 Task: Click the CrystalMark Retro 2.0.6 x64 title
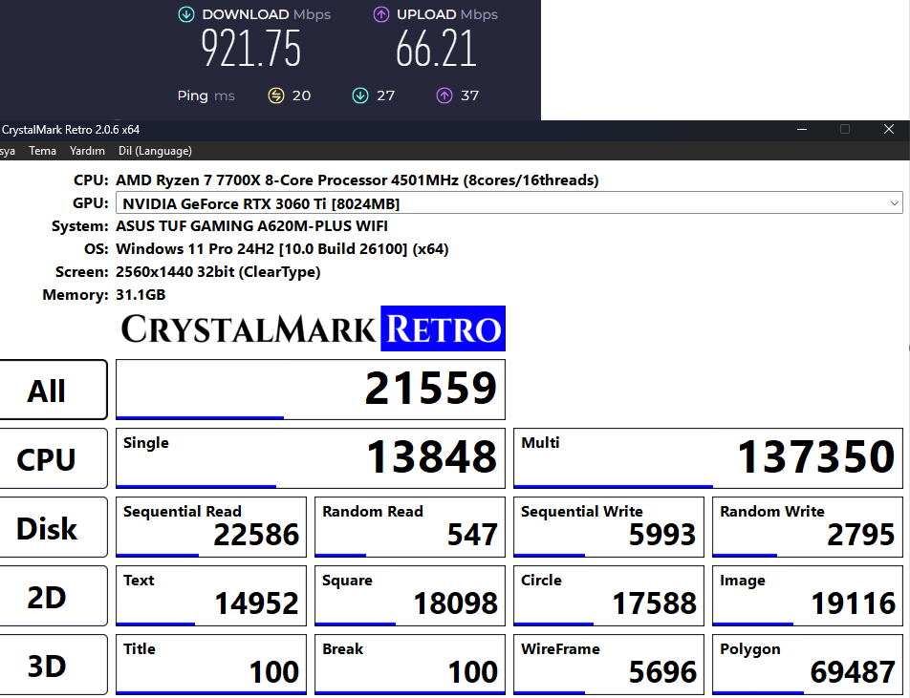71,130
